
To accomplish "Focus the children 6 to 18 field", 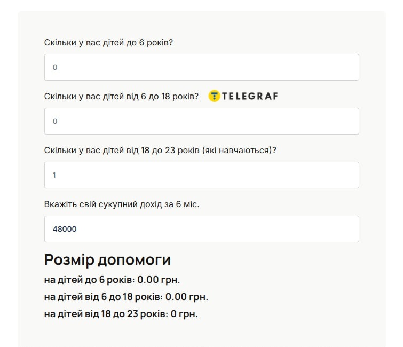I will click(x=201, y=121).
